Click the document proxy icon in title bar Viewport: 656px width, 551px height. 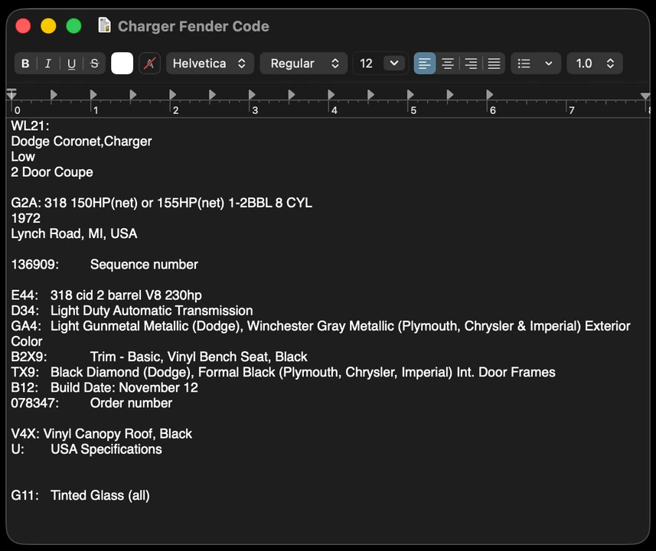104,25
